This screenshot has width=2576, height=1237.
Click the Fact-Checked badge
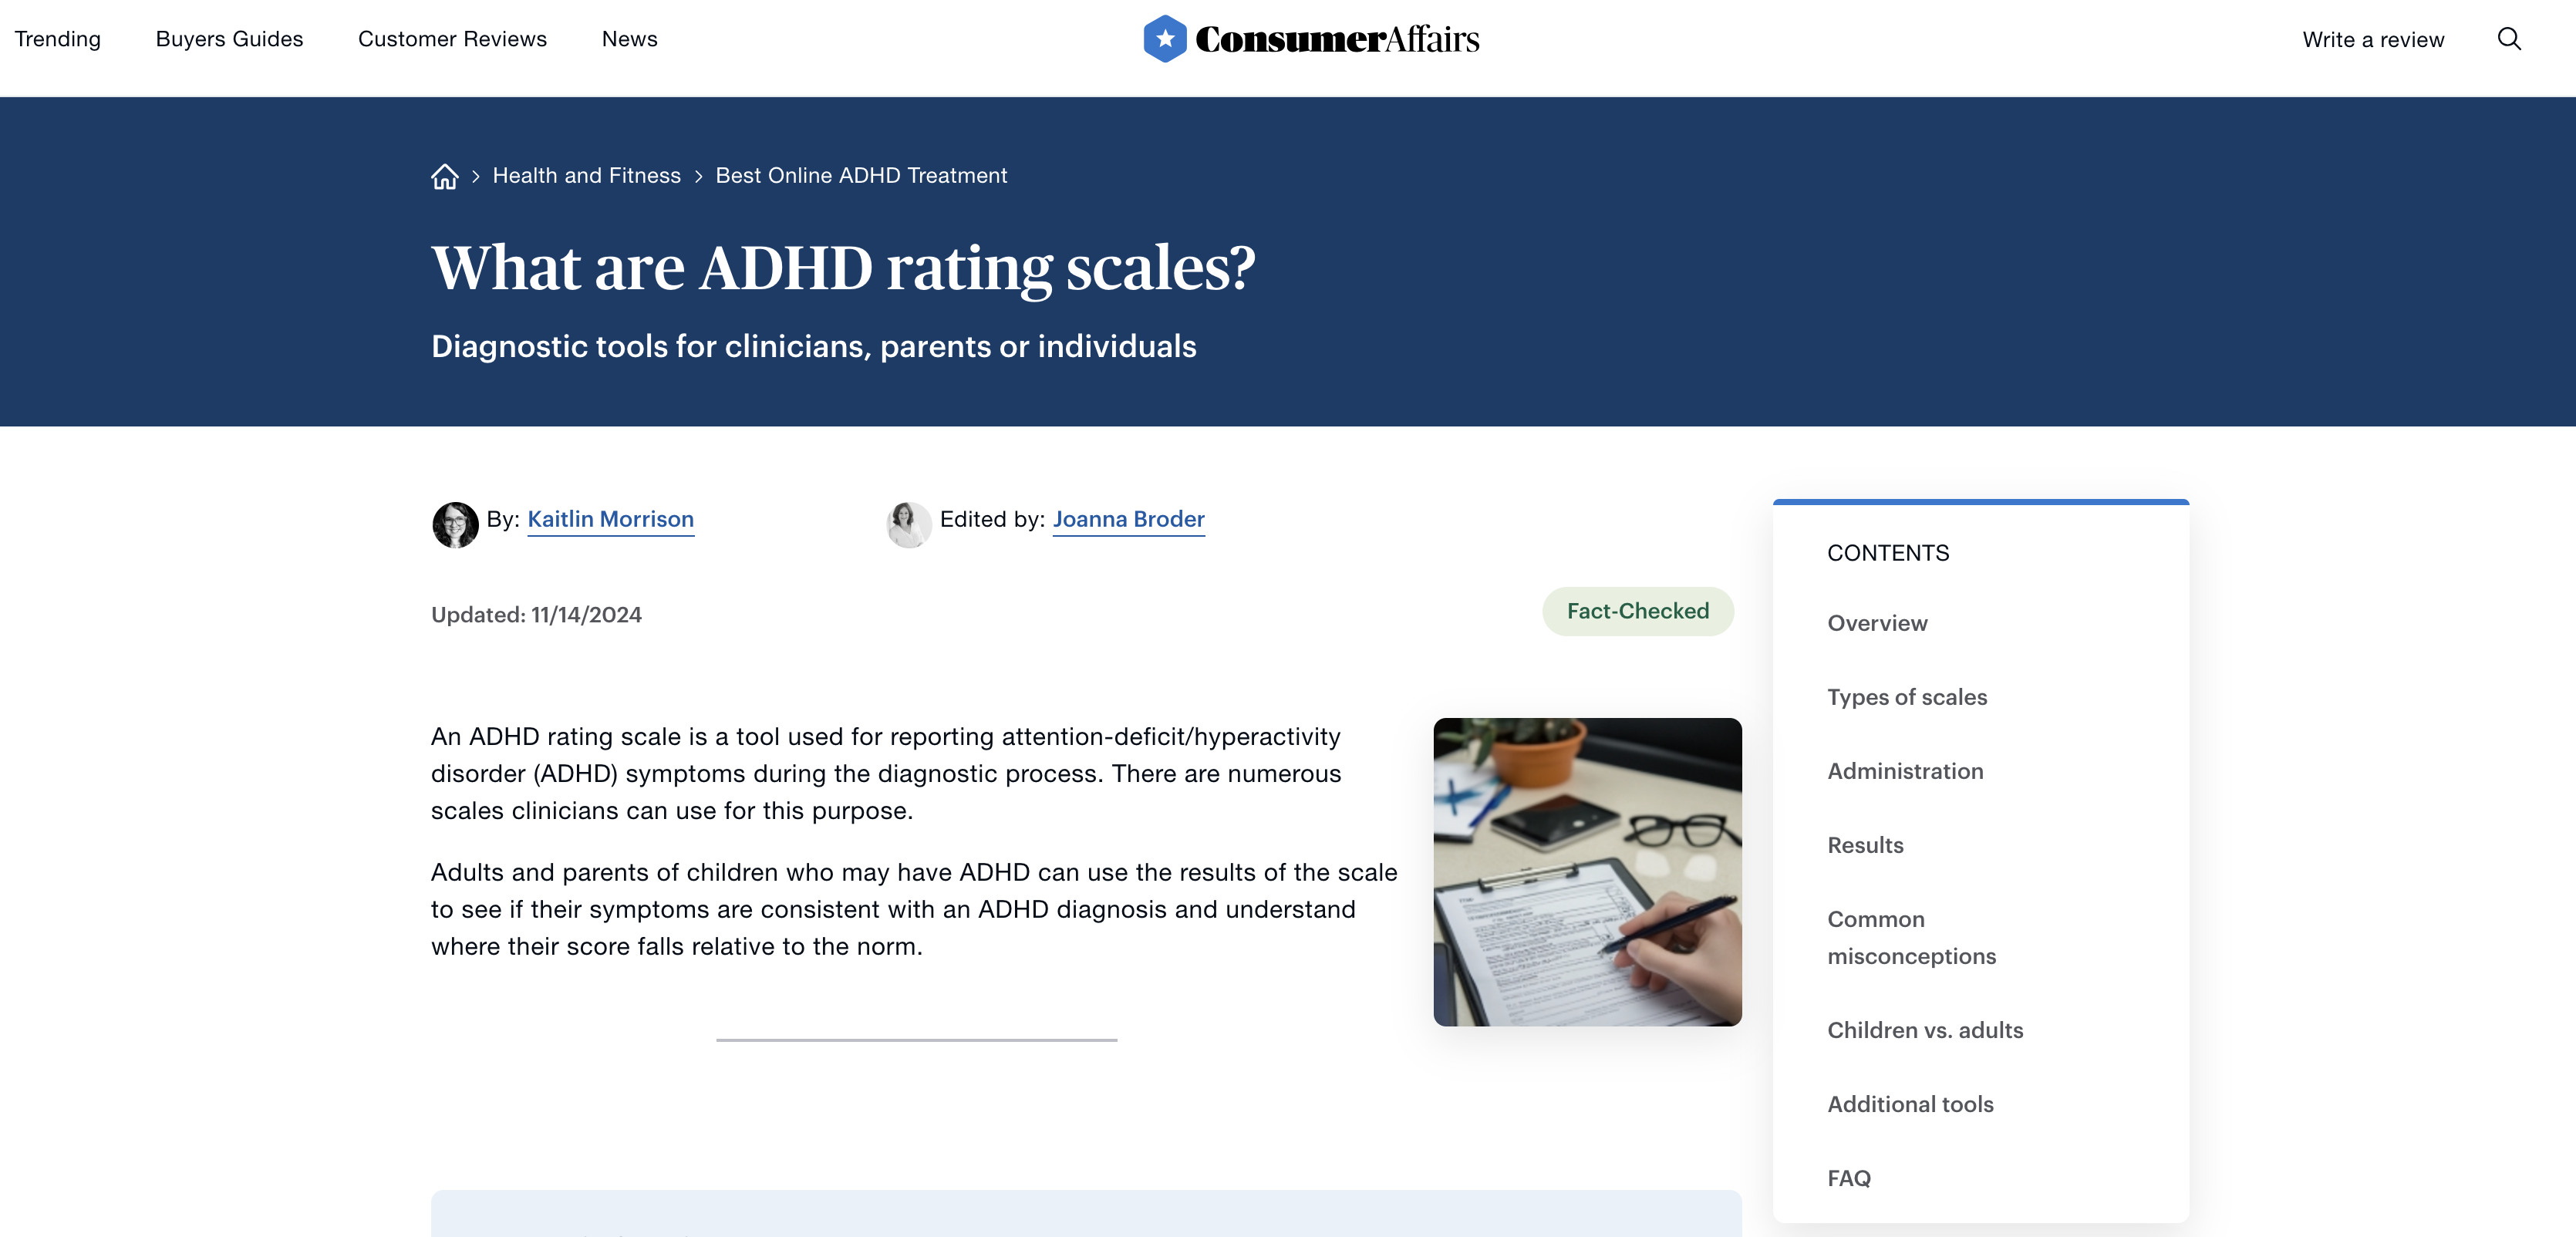click(x=1637, y=611)
